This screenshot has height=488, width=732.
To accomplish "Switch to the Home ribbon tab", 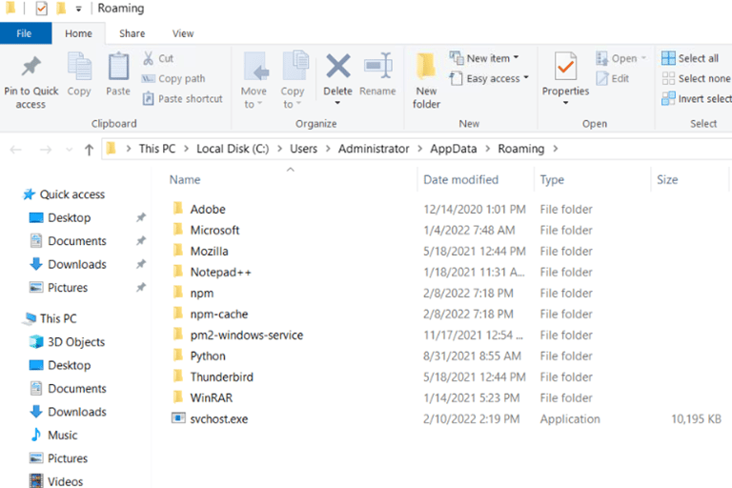I will point(78,33).
